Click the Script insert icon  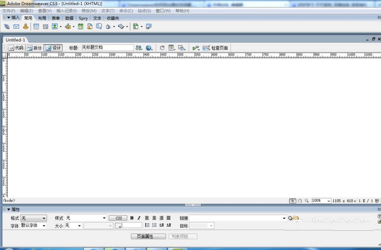point(121,27)
